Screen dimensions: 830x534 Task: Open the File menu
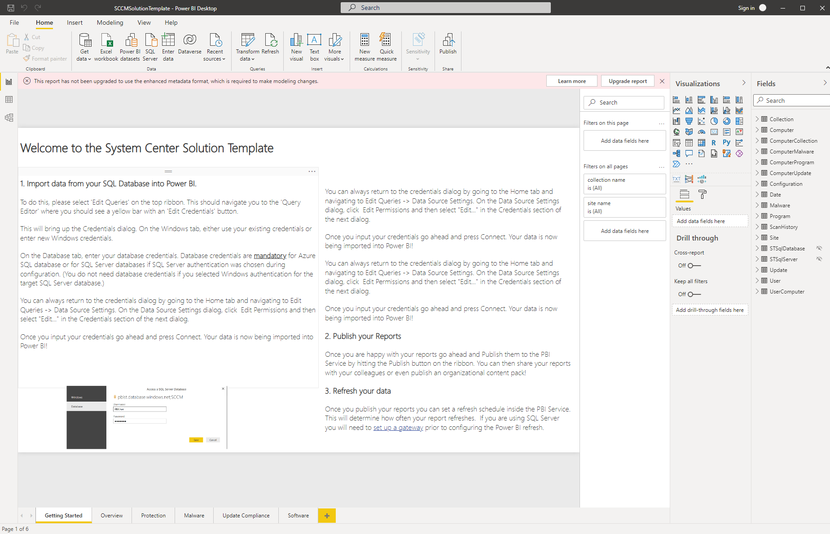pyautogui.click(x=14, y=22)
